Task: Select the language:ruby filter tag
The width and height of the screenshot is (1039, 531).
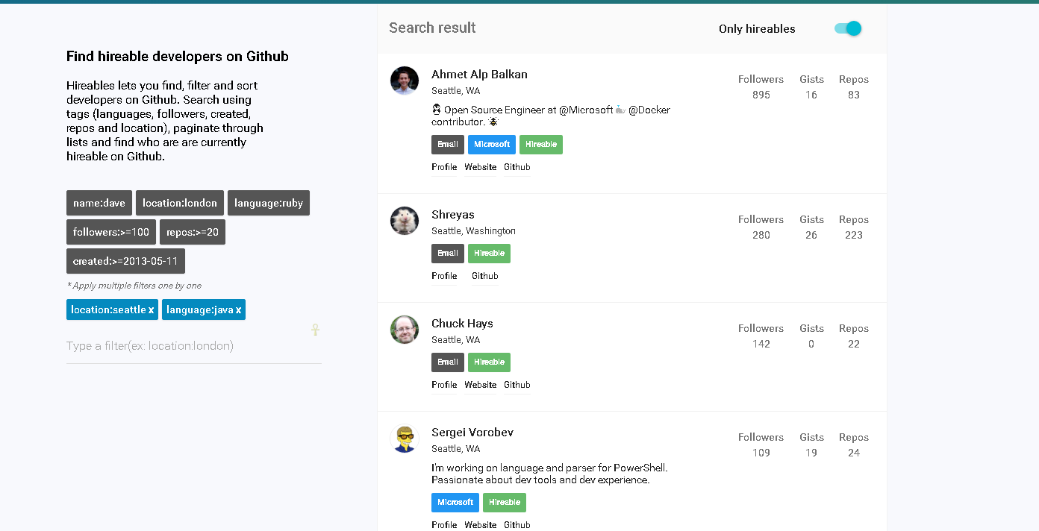Action: pyautogui.click(x=268, y=202)
